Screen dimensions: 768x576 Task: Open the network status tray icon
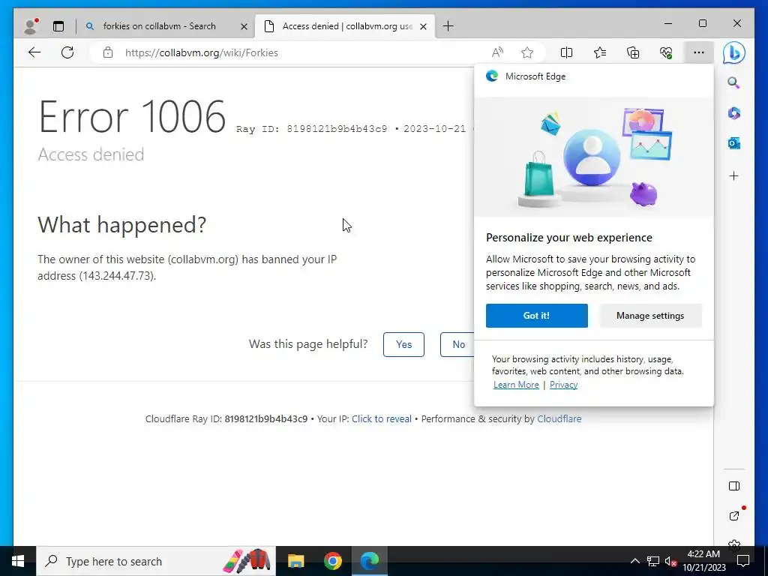pos(653,561)
